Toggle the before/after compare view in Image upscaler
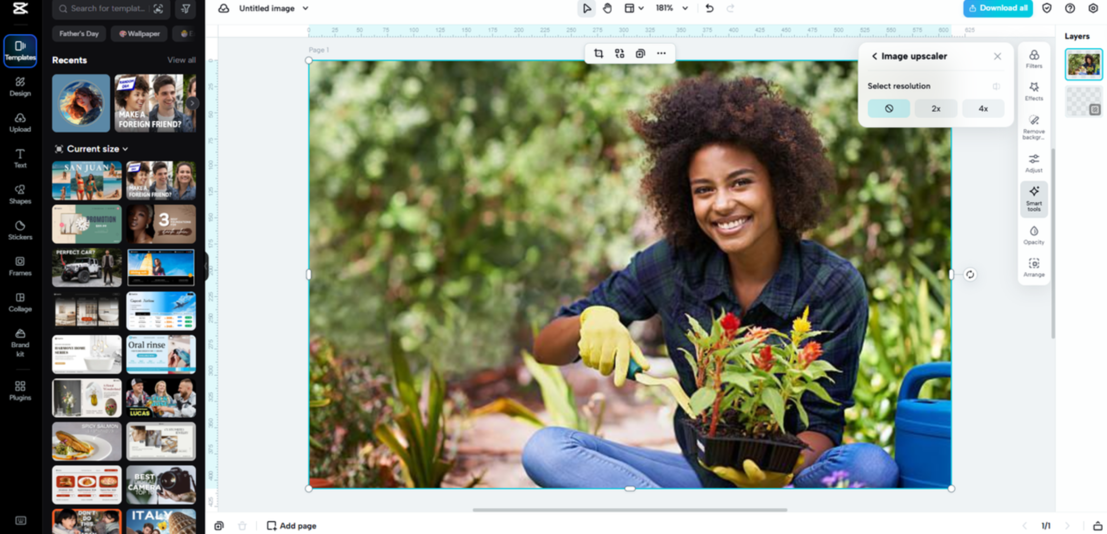 (x=996, y=85)
